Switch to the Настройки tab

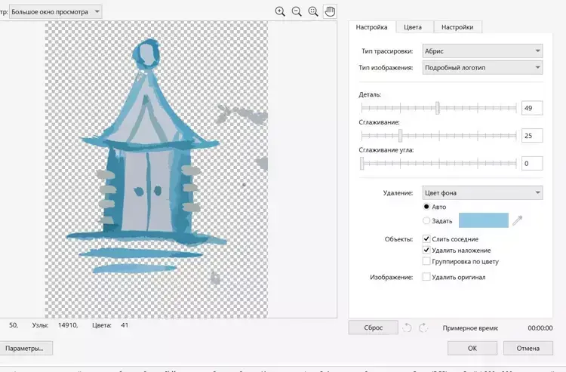[x=457, y=27]
